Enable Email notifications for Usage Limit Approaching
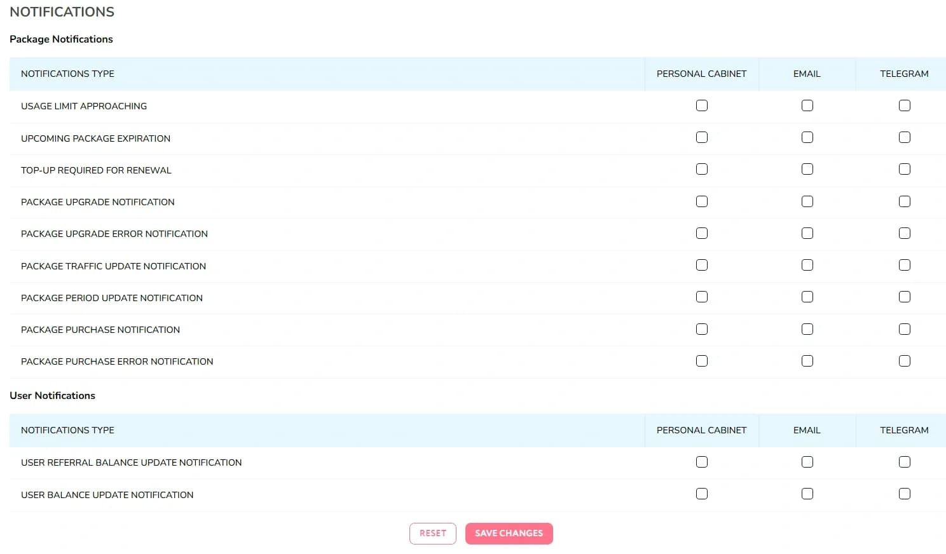 [x=807, y=105]
